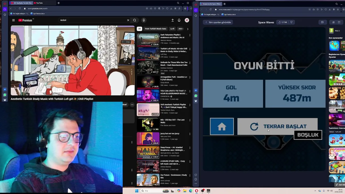Open the Dark Fairytales Playlist thumbnail

148,40
